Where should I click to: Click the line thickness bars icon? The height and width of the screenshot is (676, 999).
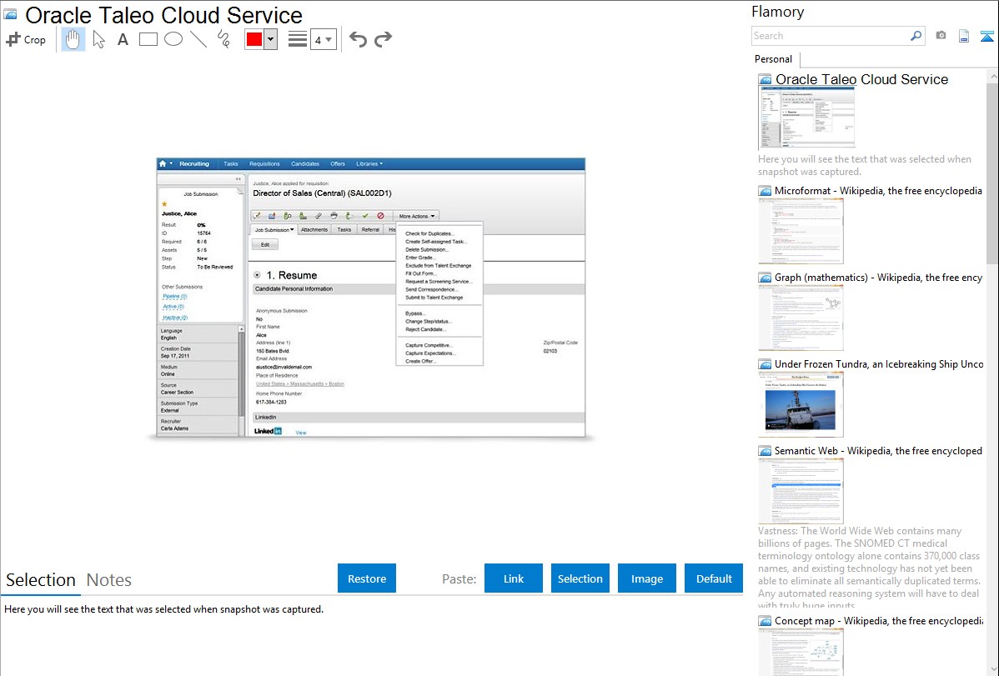pos(297,39)
